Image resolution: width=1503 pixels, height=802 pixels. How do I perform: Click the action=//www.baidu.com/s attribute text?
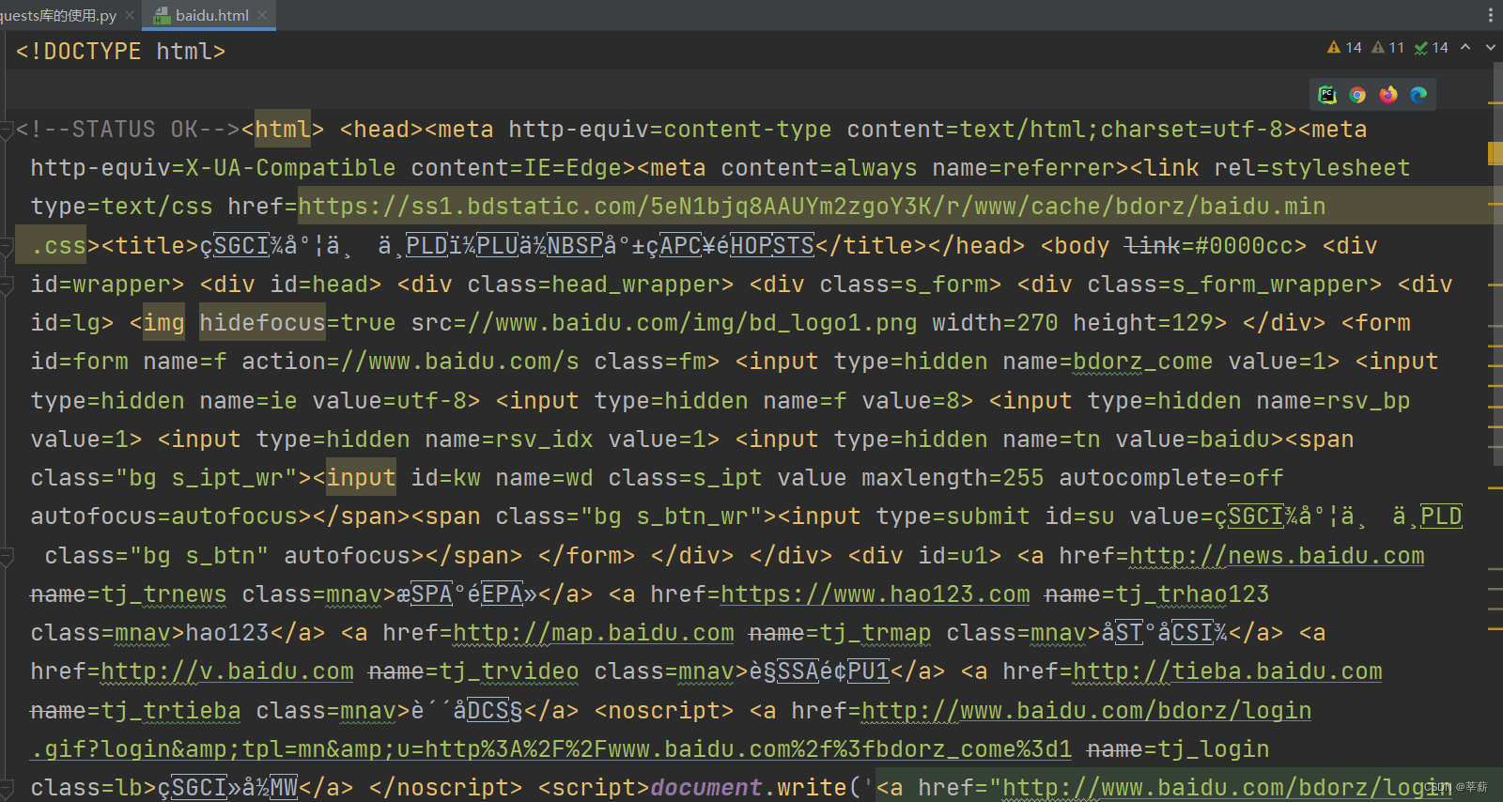tap(411, 362)
